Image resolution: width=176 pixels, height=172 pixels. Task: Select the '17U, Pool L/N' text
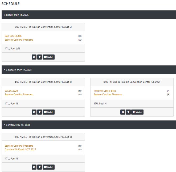[12, 49]
